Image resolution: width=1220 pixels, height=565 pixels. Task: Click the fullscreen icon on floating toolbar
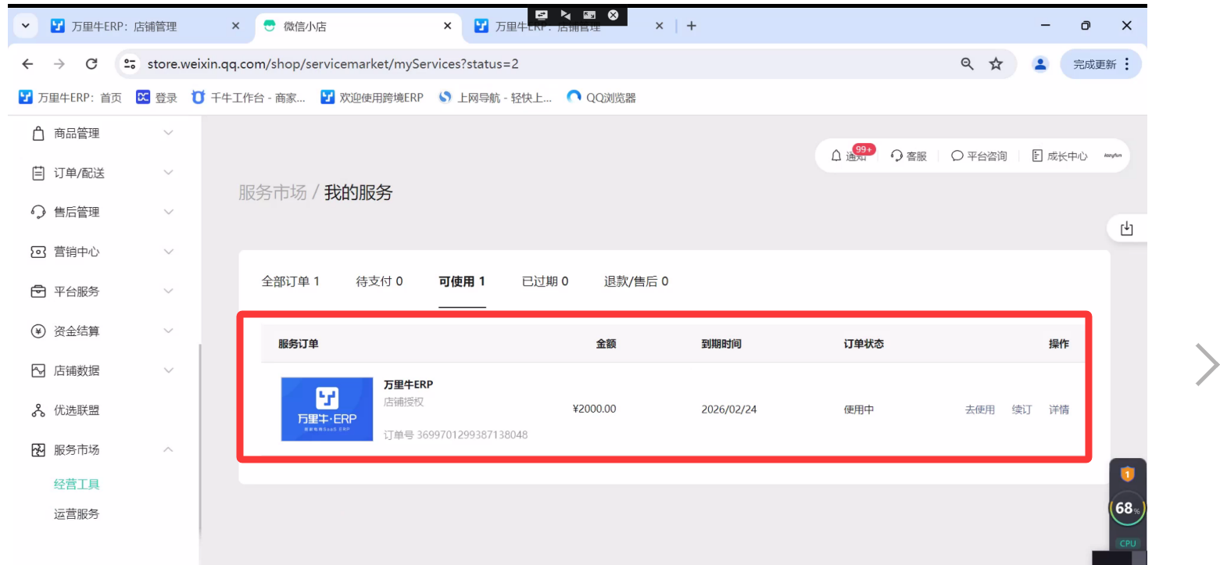tap(589, 15)
